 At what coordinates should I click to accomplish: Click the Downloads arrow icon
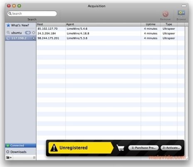point(8,152)
